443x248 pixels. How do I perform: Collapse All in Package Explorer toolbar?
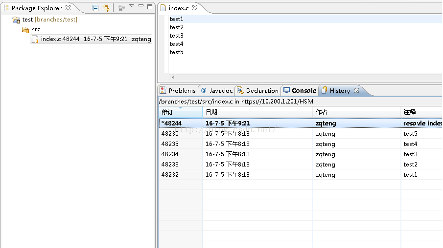[x=95, y=8]
